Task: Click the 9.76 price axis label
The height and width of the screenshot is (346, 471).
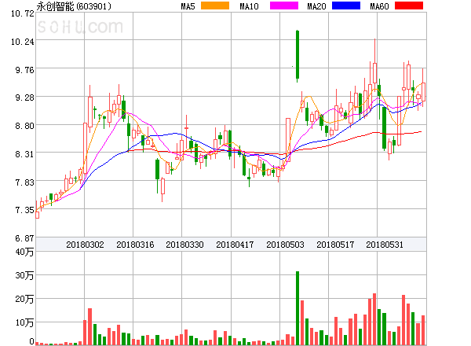Action: click(x=24, y=70)
